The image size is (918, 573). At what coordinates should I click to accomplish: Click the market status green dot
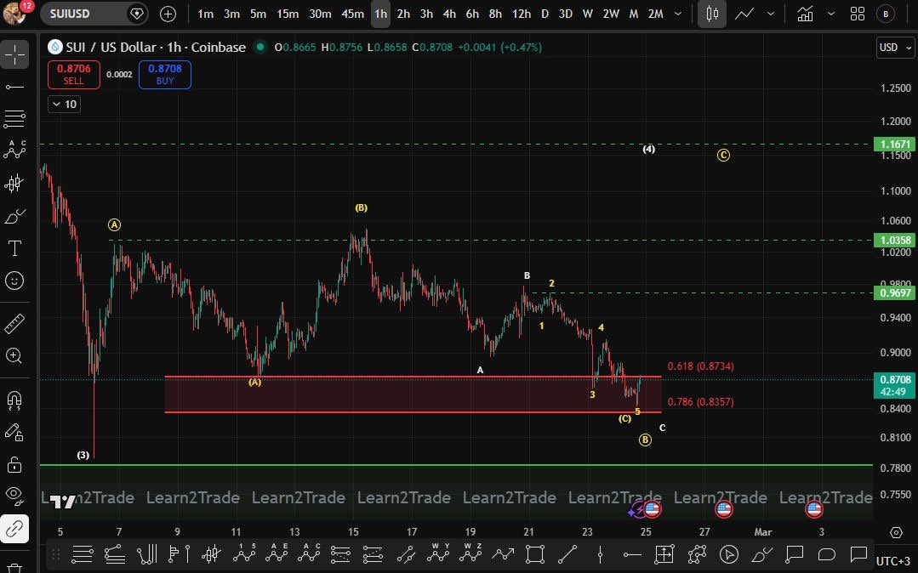(x=260, y=48)
